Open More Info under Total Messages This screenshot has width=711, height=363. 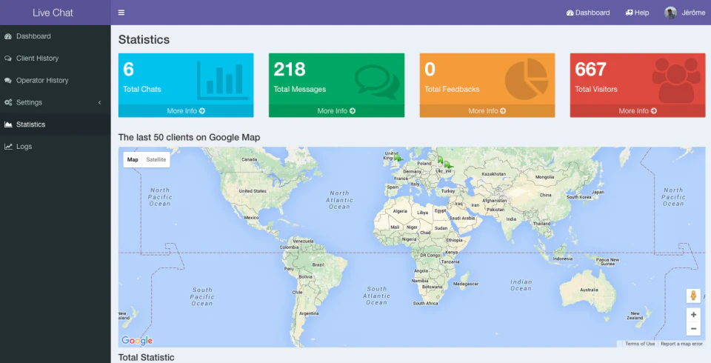click(x=336, y=110)
